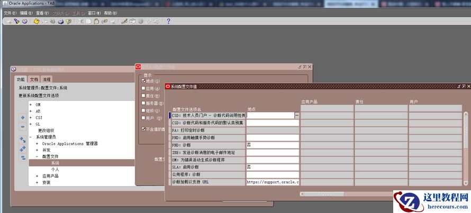Viewport: 471px width, 213px height.
Task: Check the 服务器 (Server) checkbox
Action: point(143,103)
